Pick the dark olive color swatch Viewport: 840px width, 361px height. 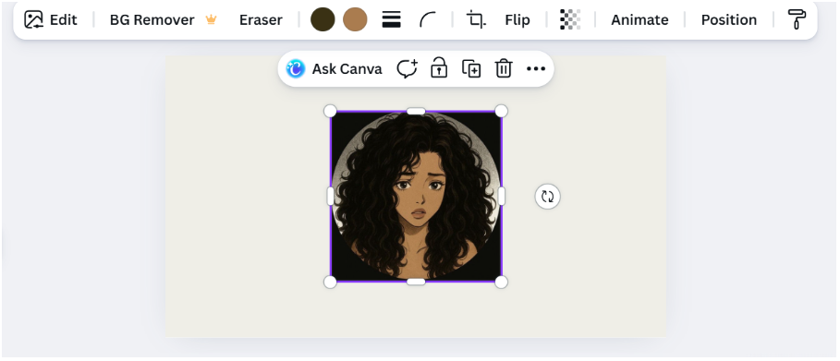point(323,19)
